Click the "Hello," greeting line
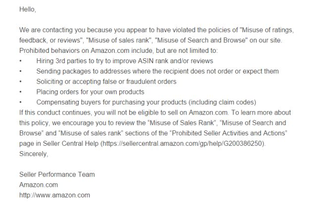 point(28,9)
